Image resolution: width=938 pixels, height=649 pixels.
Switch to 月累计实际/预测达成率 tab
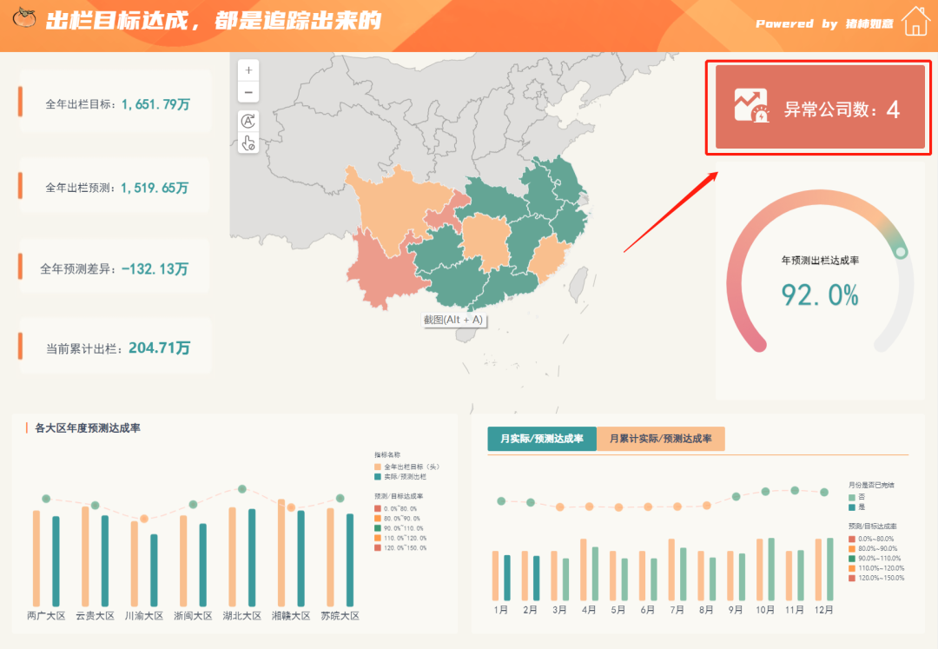pyautogui.click(x=660, y=439)
